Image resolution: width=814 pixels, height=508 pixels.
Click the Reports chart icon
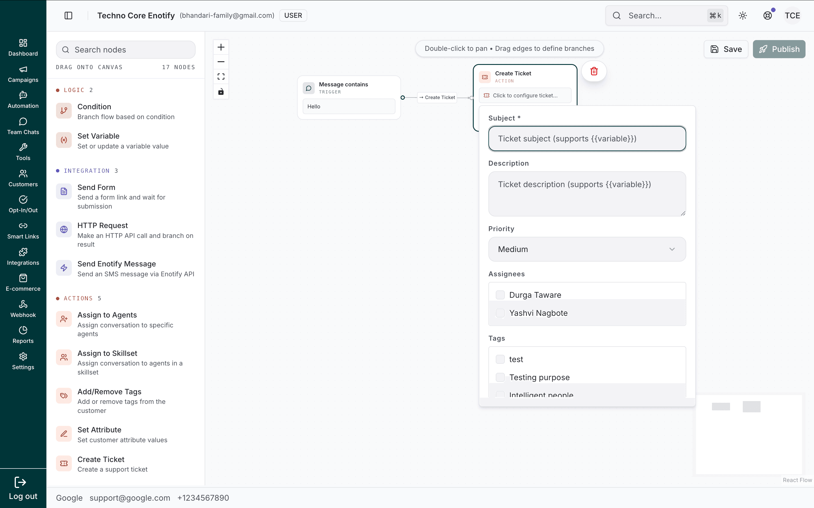(x=23, y=330)
